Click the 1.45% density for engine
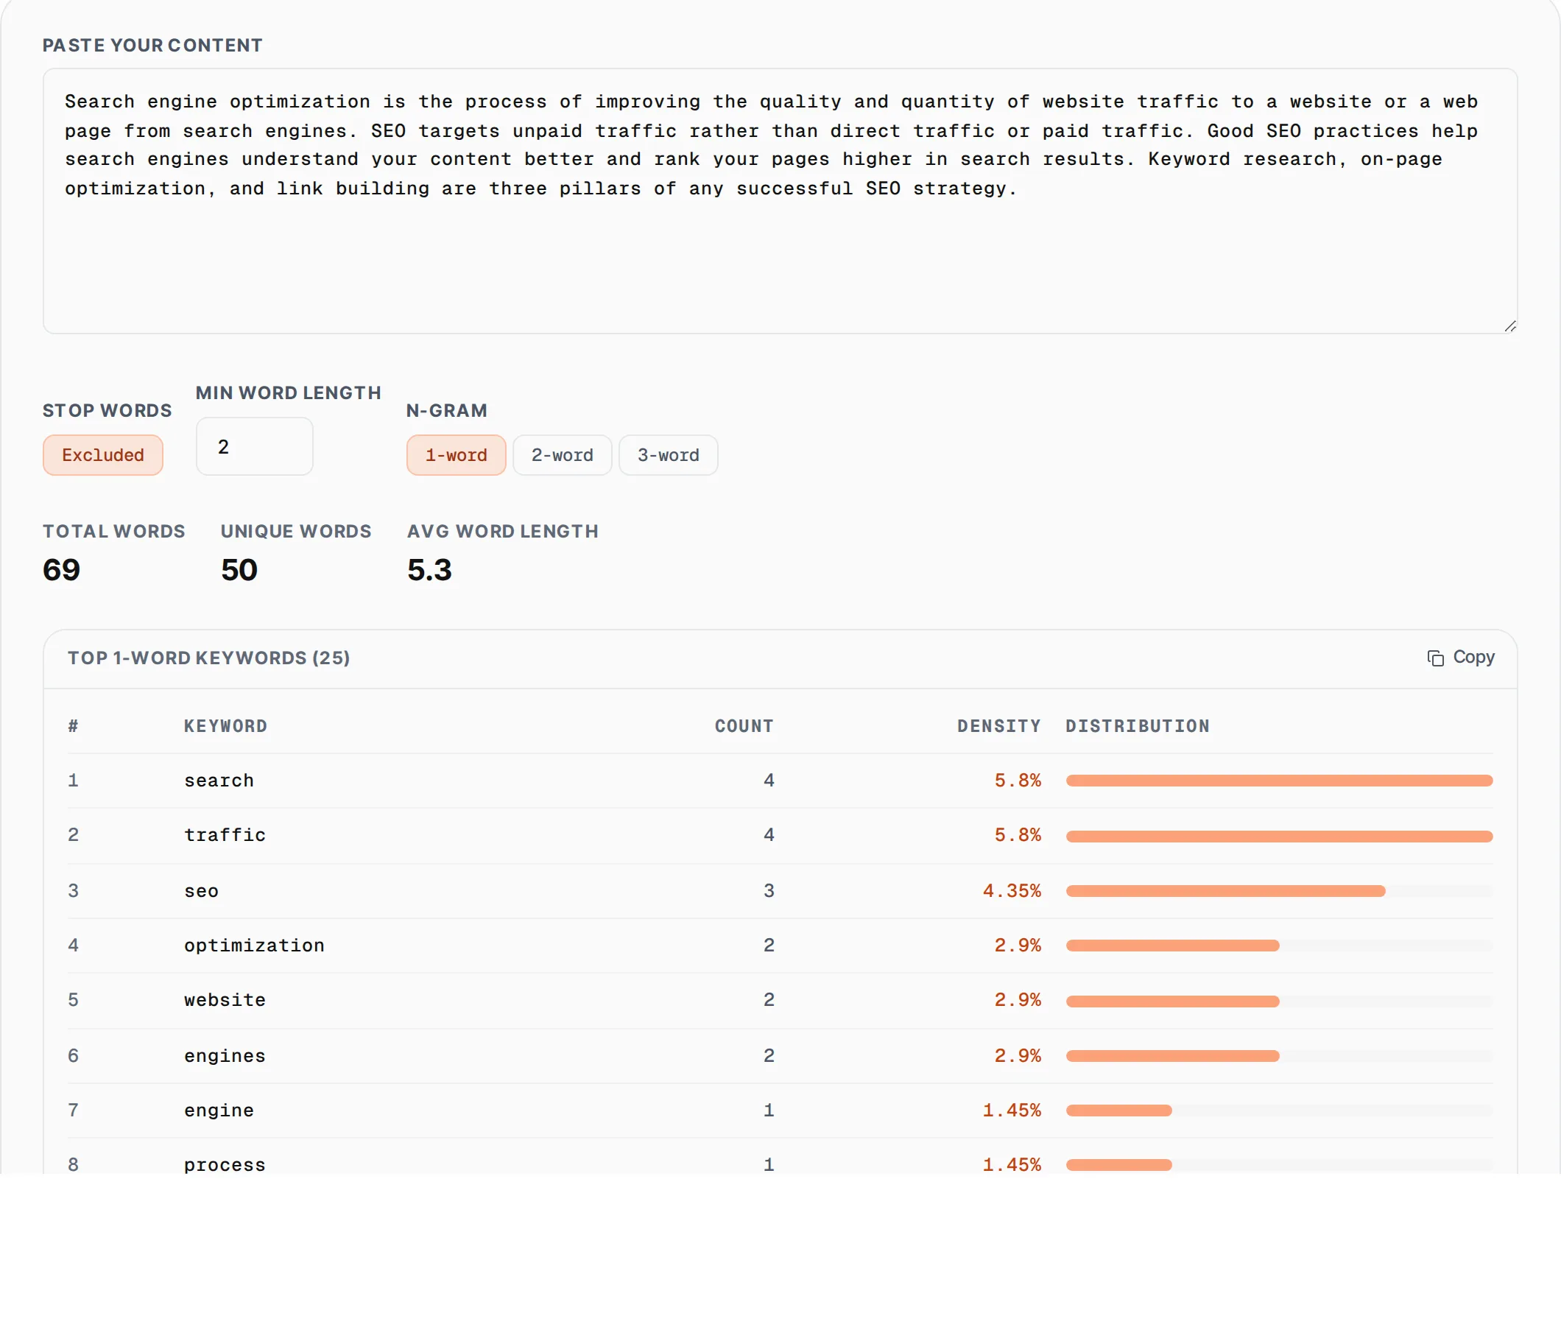This screenshot has width=1561, height=1327. tap(1012, 1110)
